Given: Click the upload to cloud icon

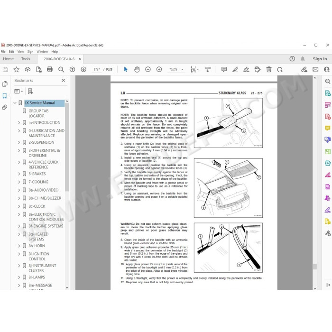Looking at the screenshot, I should pos(28,69).
